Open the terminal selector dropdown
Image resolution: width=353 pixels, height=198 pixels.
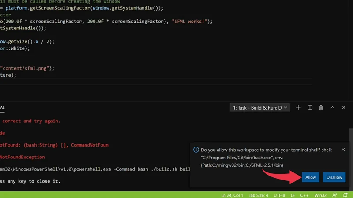click(260, 107)
